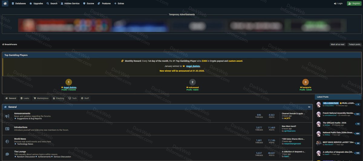The width and height of the screenshot is (363, 161).
Task: Click Mortebull7's avatar in Latest Posts
Action: pyautogui.click(x=319, y=143)
